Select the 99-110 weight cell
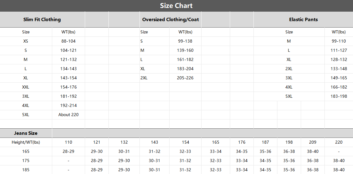Image resolution: width=353 pixels, height=174 pixels. 339,41
